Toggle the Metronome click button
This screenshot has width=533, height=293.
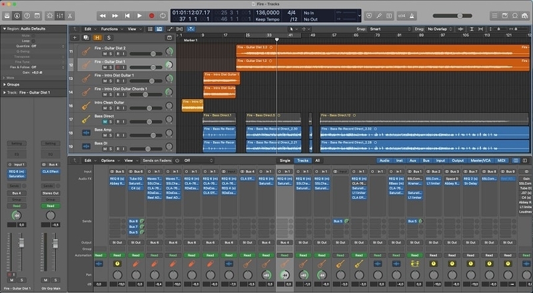(412, 15)
